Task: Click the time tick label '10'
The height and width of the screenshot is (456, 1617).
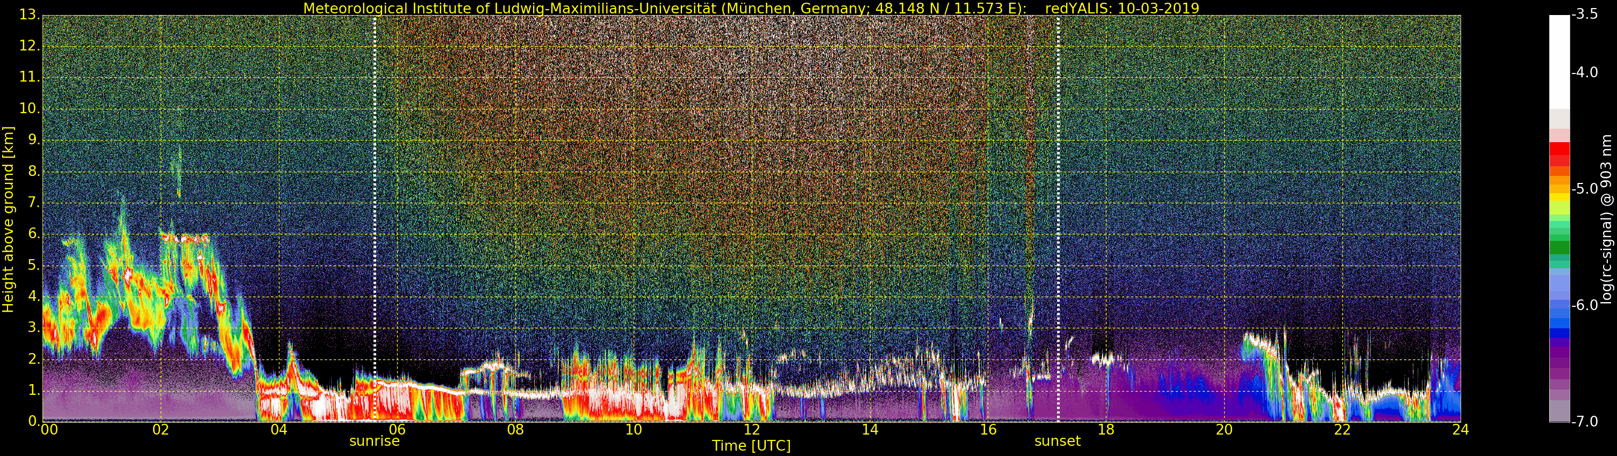Action: pos(634,430)
